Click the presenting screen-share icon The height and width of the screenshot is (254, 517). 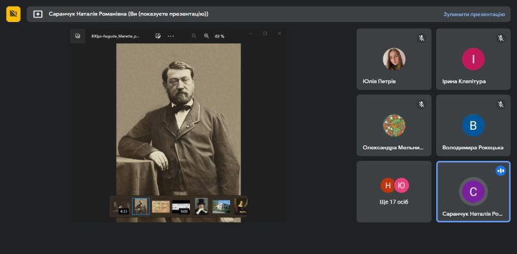38,14
